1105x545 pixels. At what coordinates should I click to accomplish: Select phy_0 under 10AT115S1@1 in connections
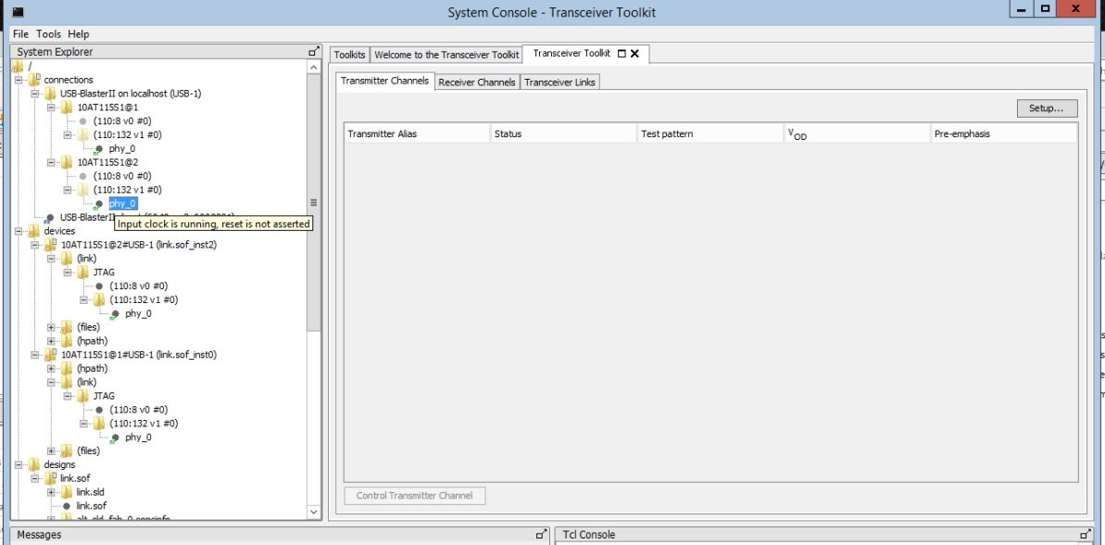click(122, 149)
